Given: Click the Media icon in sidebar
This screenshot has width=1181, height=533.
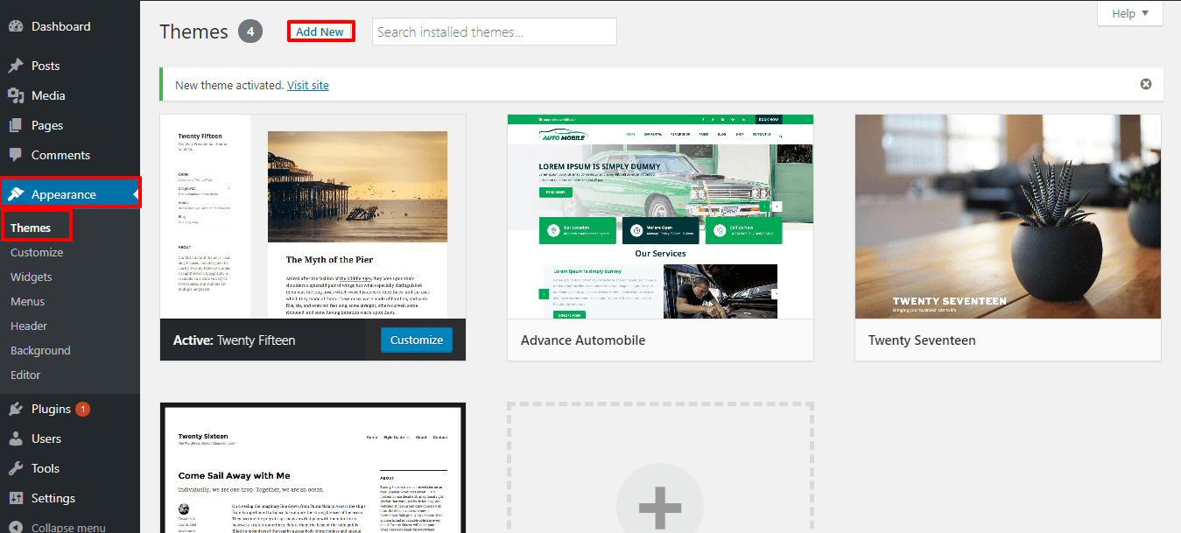Looking at the screenshot, I should click(16, 95).
